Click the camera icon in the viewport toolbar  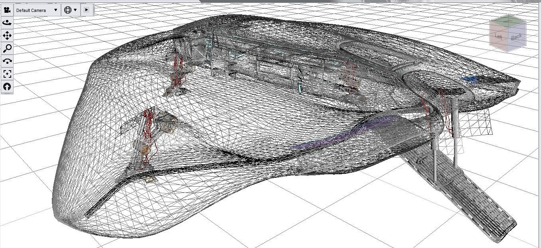tap(7, 10)
